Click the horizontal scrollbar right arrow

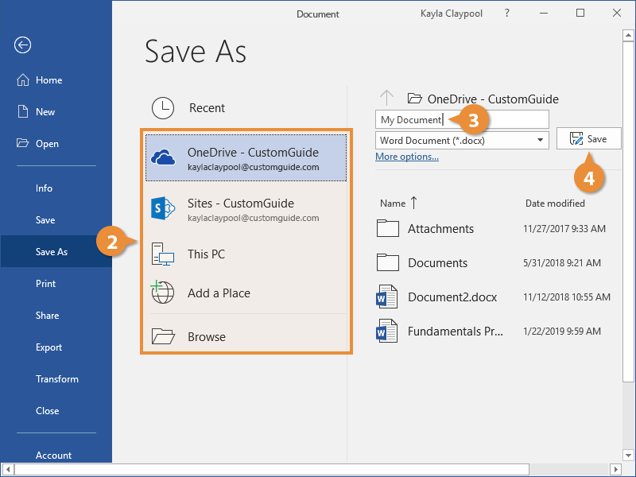(615, 469)
